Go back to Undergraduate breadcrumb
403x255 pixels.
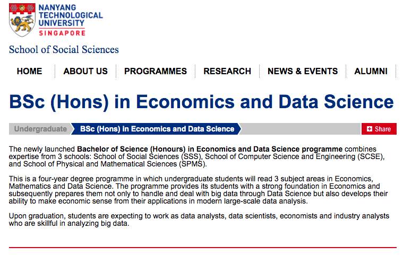40,129
